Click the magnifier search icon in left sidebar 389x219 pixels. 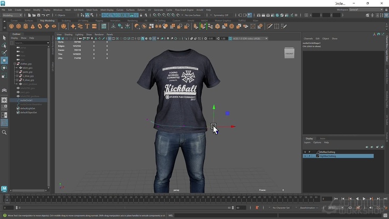[4, 132]
